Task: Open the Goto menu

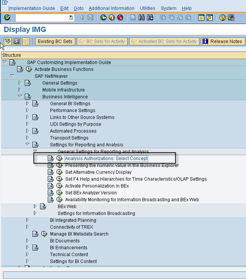Action: pos(78,8)
